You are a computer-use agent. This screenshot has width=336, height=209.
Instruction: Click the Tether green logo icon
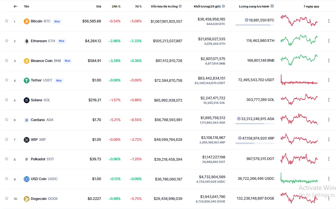(27, 80)
